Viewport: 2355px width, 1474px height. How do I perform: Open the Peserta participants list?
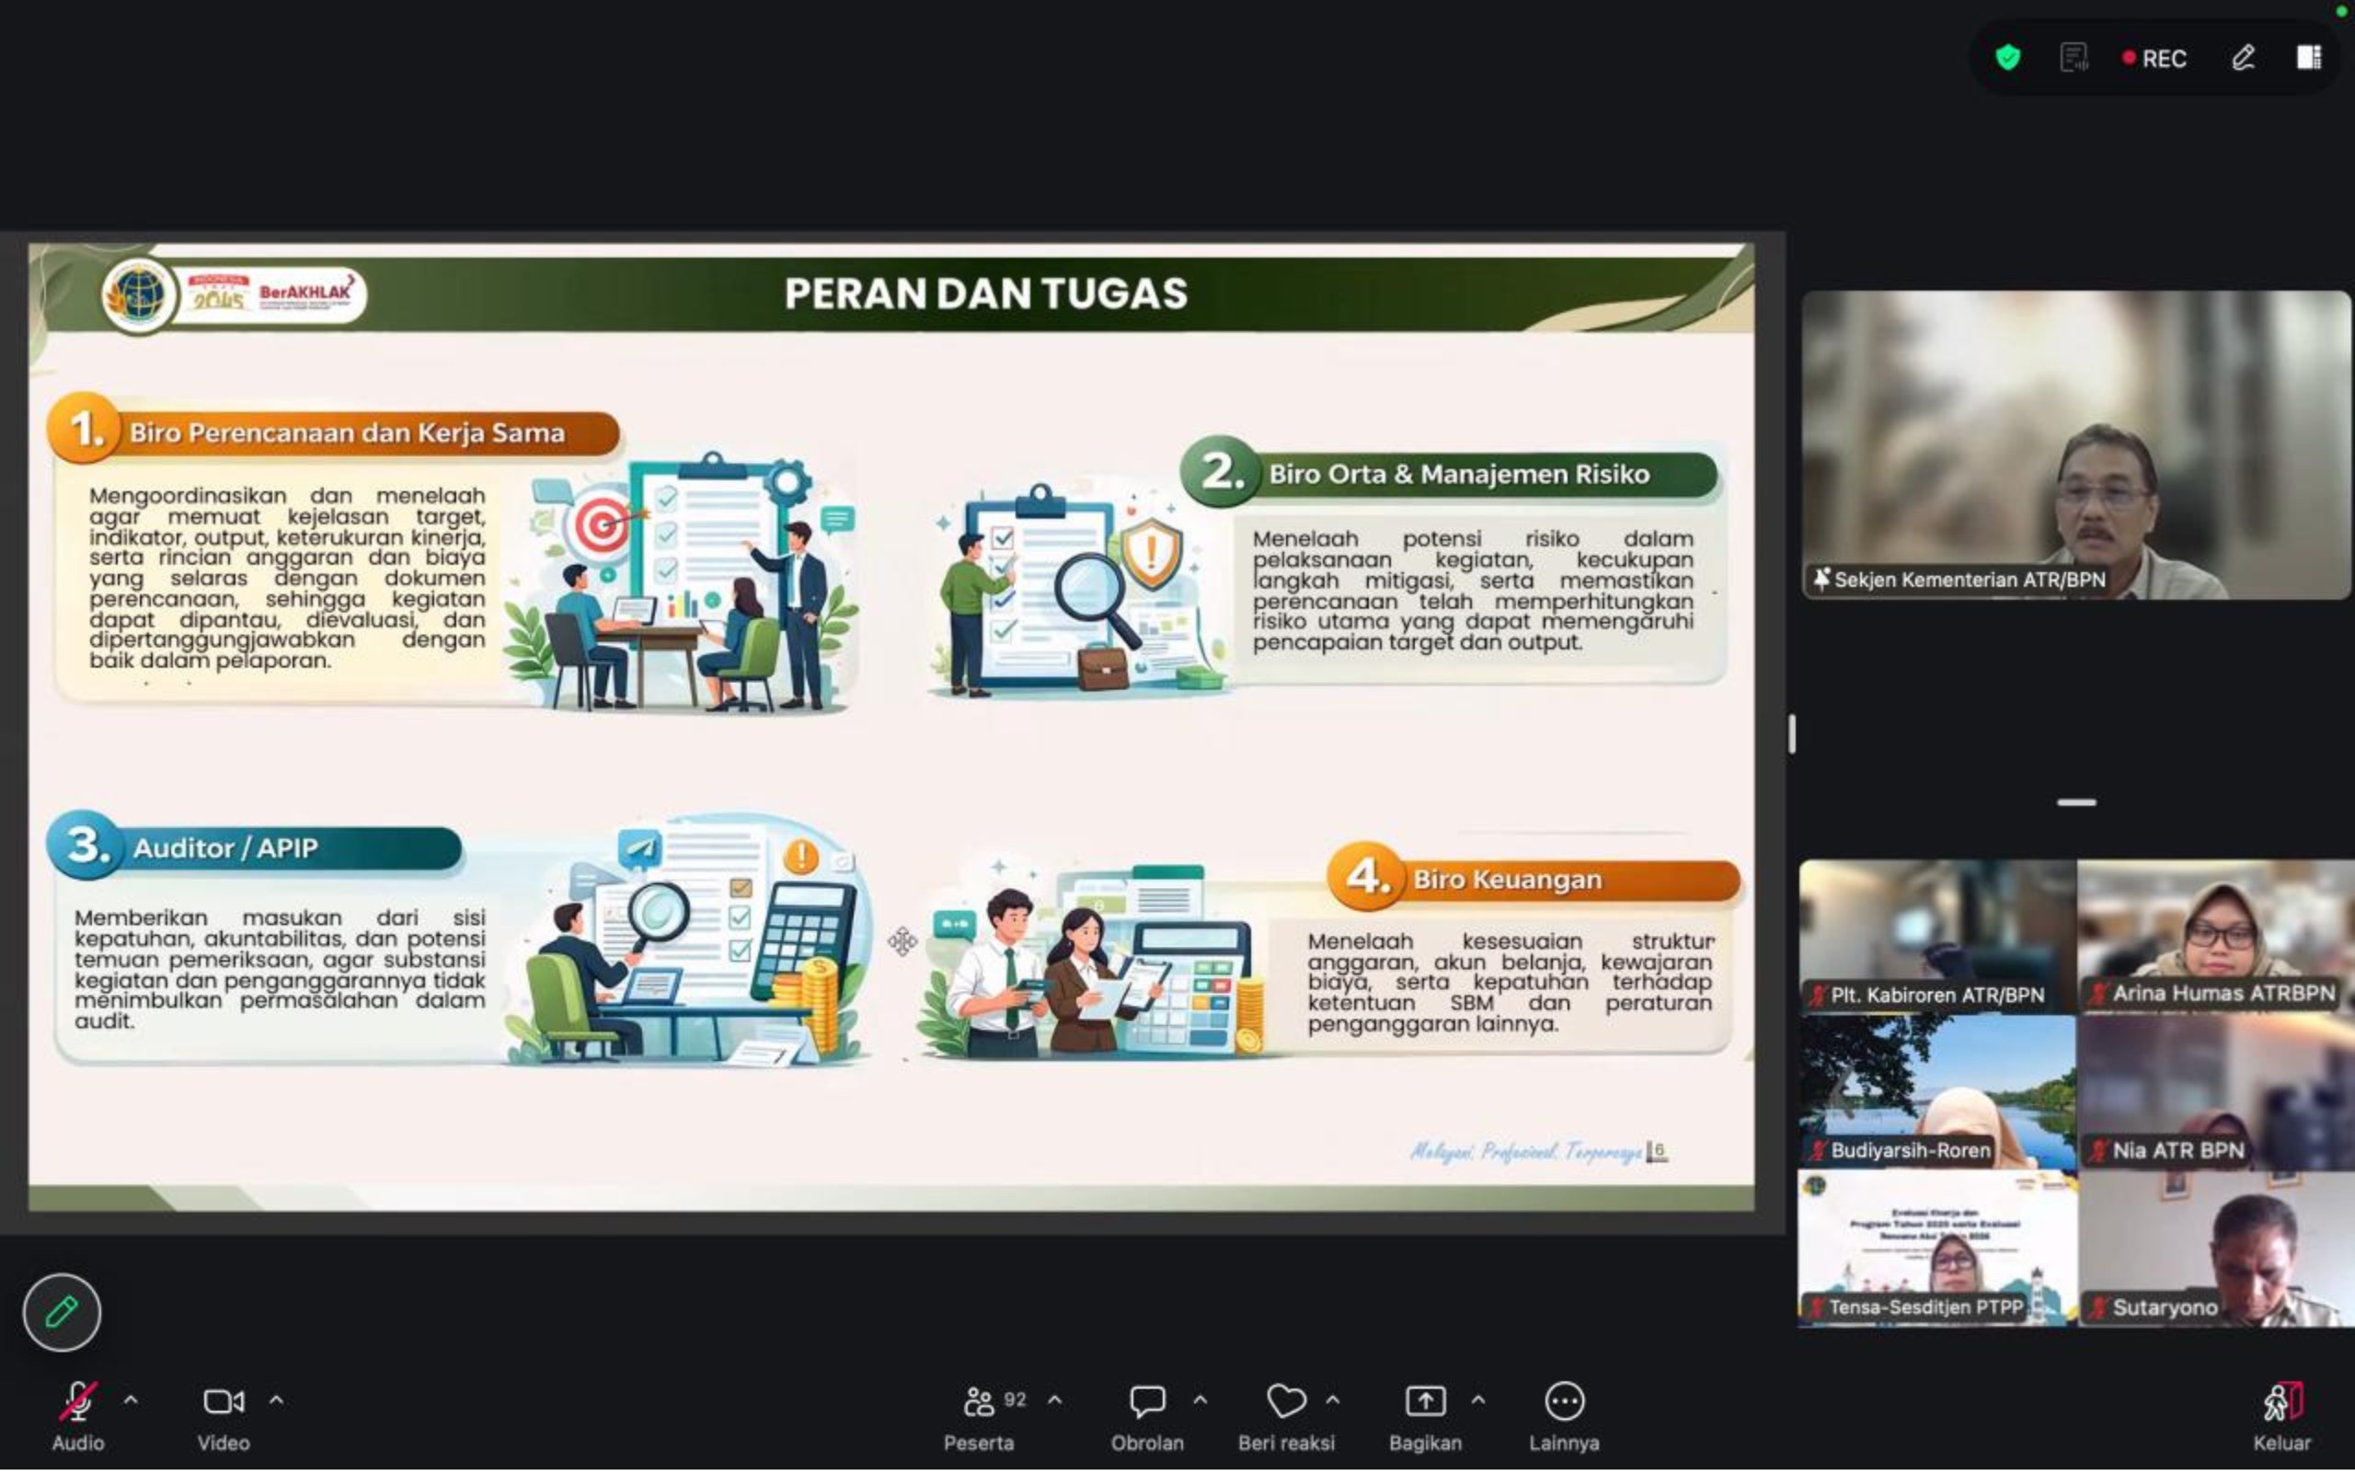979,1402
